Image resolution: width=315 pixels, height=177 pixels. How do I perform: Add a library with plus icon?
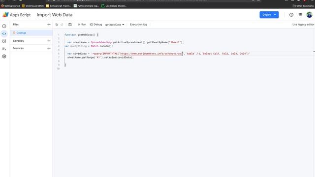coord(49,41)
